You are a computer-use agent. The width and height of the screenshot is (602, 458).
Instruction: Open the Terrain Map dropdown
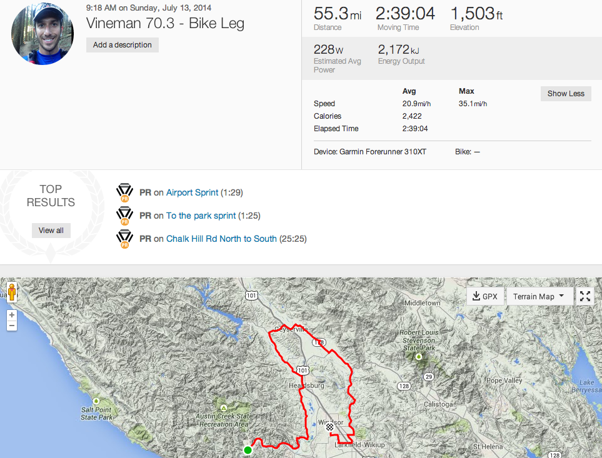coord(538,296)
